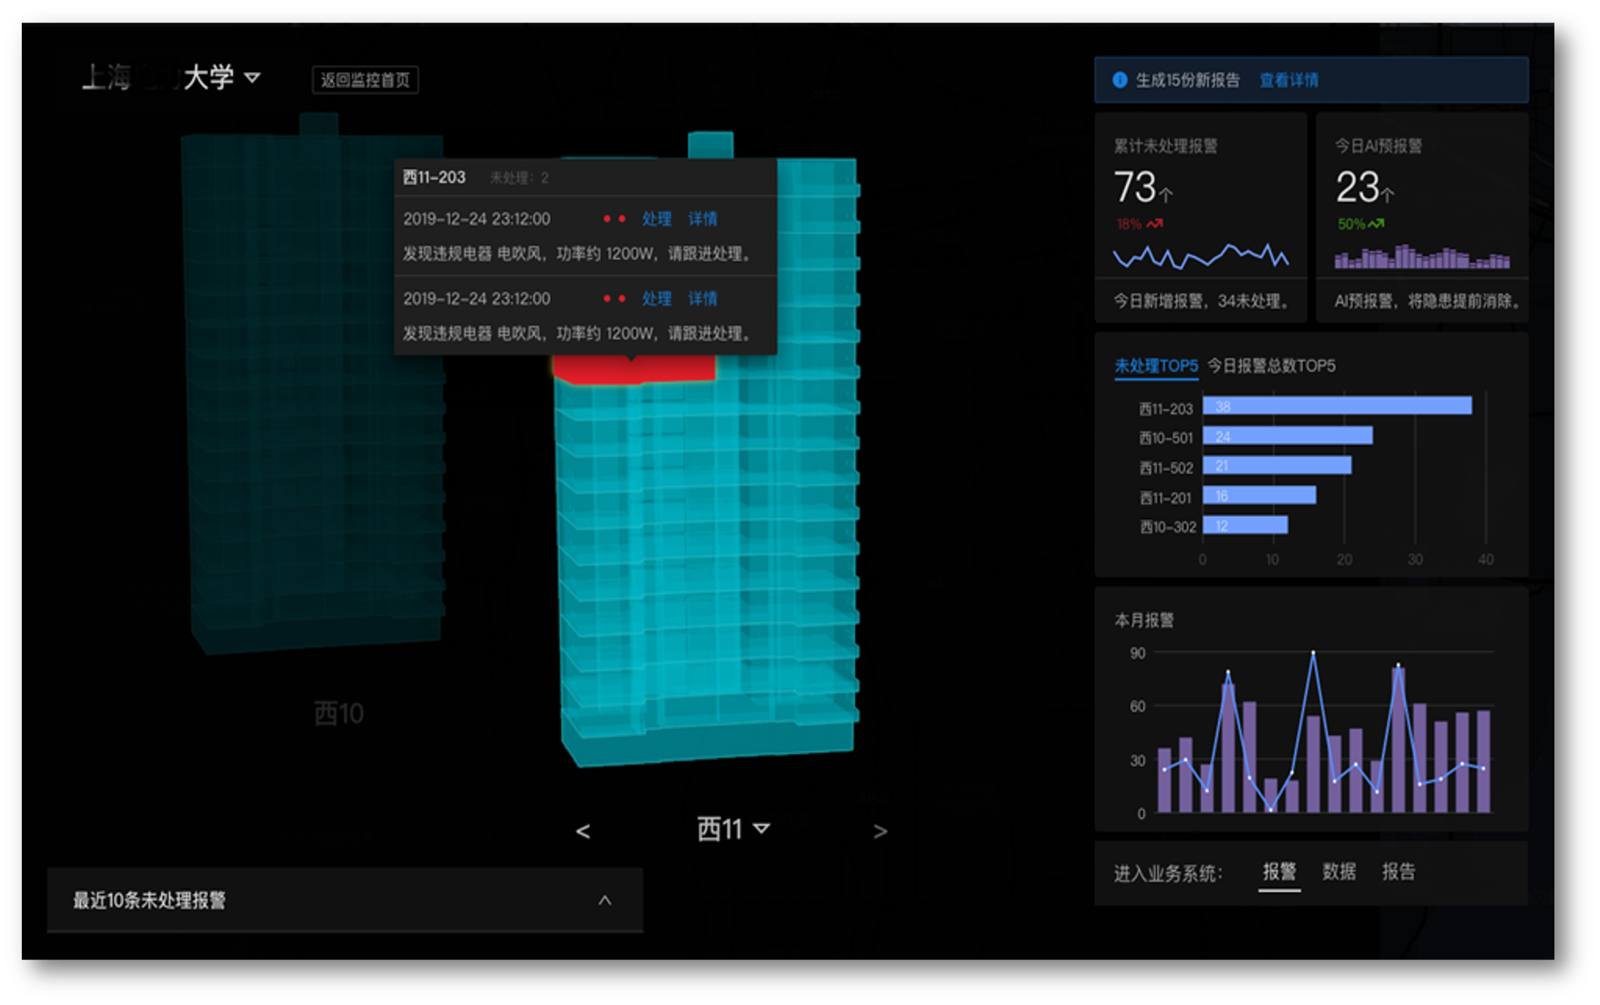1600x1005 pixels.
Task: Open the 数据 business system tab
Action: [x=1339, y=872]
